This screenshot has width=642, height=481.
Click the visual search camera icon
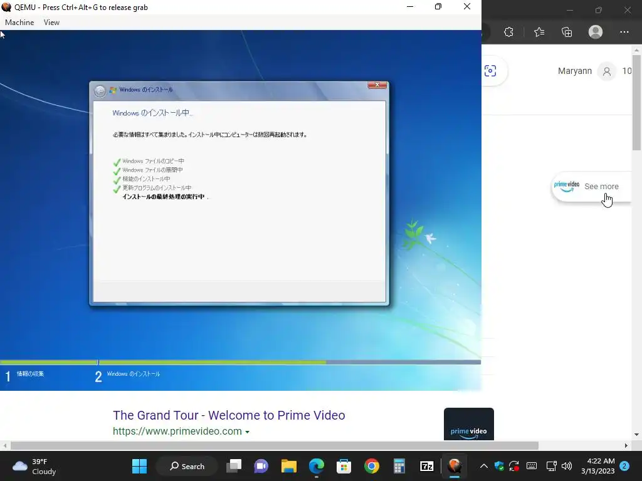(x=490, y=71)
